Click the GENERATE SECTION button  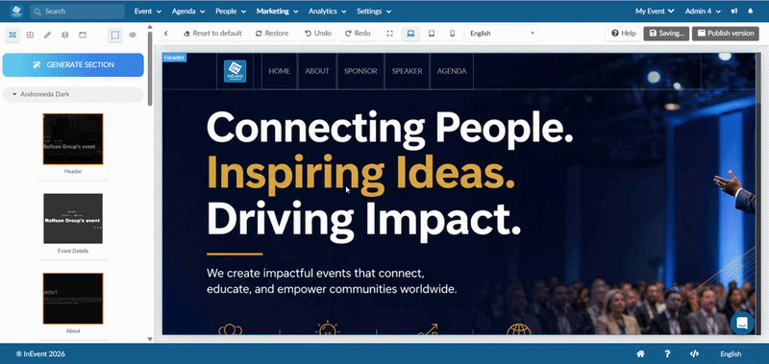coord(73,64)
